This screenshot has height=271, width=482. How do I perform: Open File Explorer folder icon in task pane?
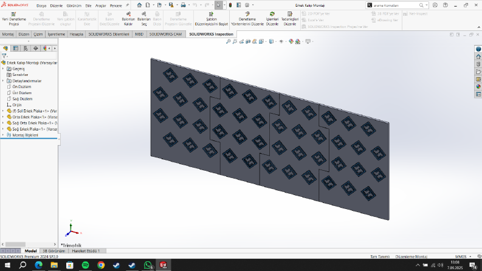(x=478, y=72)
